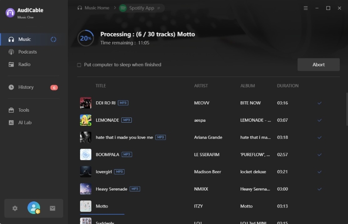Click the MP3 tag on Heavy Serenade
Viewport: 348px width, 224px height.
[135, 189]
